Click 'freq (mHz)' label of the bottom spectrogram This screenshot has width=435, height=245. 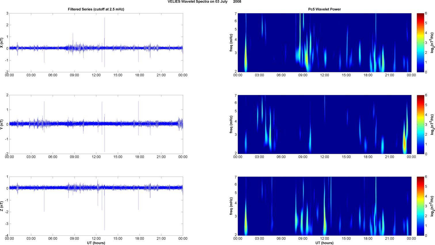coord(231,206)
